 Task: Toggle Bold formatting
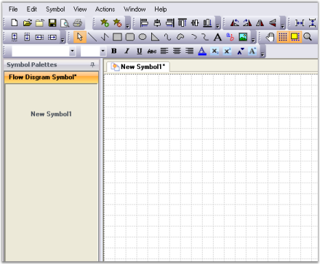(x=114, y=51)
